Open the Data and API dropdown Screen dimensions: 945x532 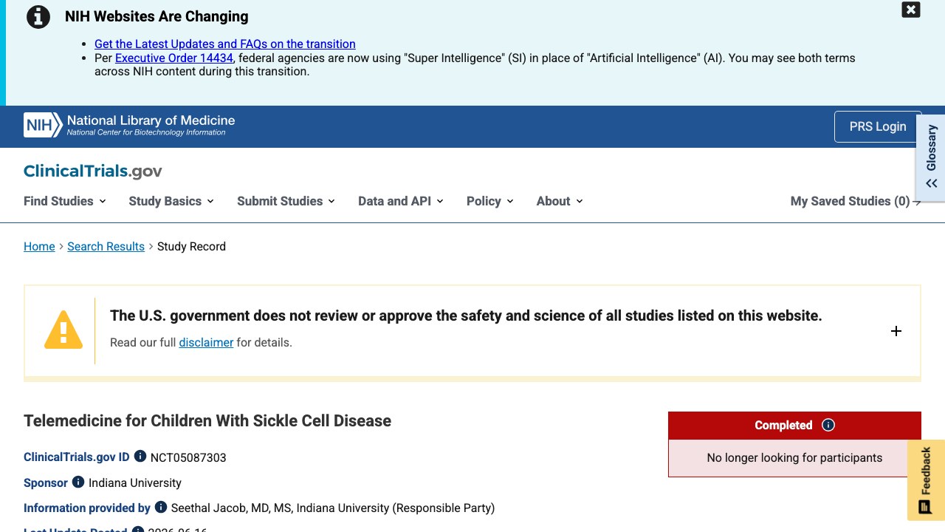(x=401, y=201)
